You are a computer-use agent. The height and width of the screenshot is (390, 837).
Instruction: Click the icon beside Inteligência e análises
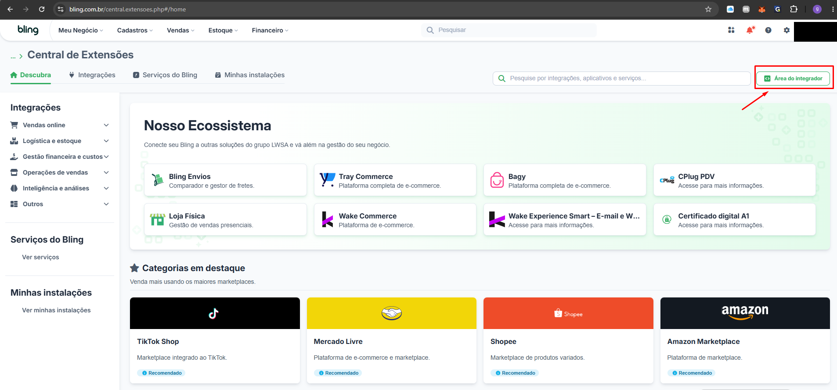[x=14, y=188]
